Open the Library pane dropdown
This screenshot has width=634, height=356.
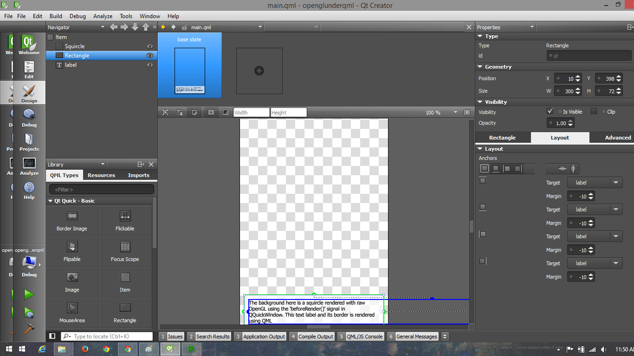pos(103,165)
